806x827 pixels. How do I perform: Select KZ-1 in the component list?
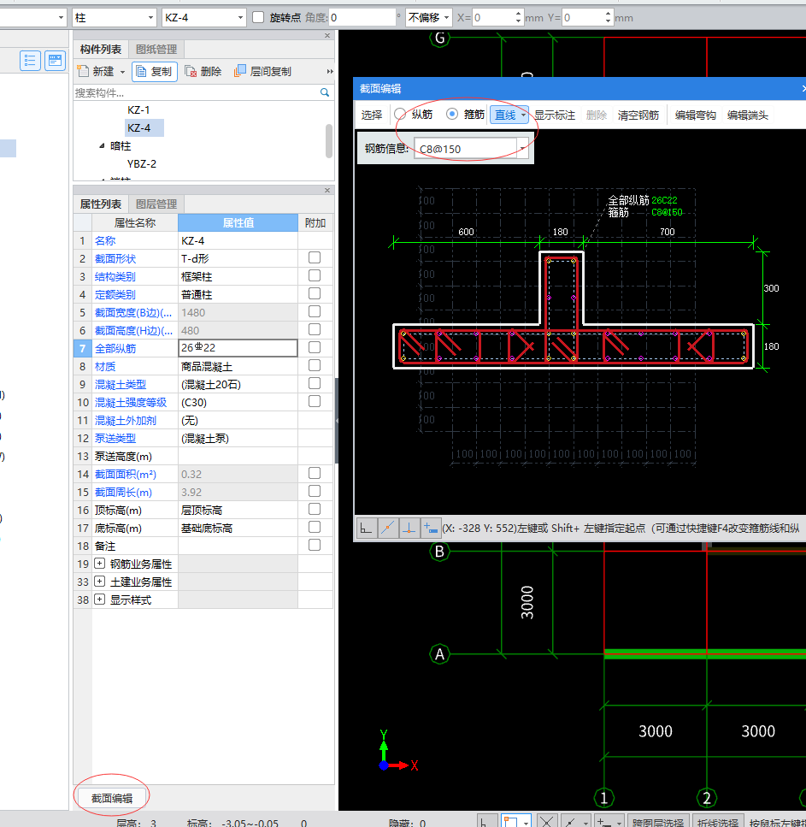[138, 109]
